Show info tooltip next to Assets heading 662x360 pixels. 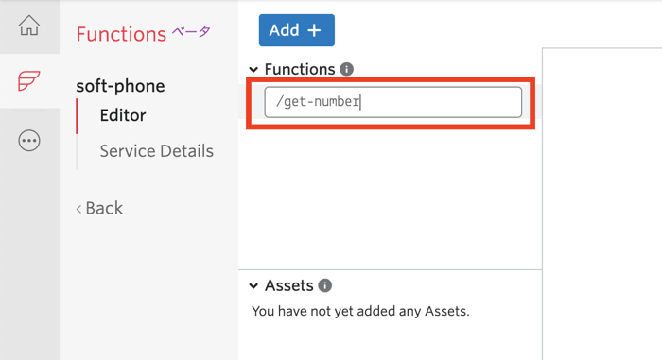[324, 285]
